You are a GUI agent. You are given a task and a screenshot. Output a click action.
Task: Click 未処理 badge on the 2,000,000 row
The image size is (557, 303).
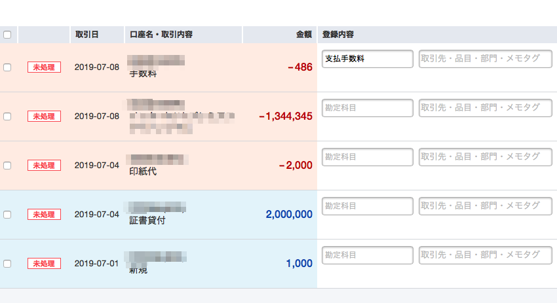tap(44, 214)
